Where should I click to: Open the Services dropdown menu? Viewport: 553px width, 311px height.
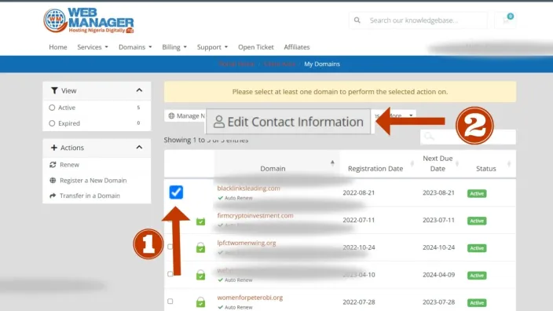(x=93, y=47)
